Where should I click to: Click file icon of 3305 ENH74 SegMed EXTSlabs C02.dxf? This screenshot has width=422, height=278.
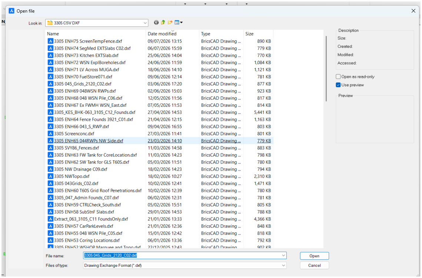point(50,48)
